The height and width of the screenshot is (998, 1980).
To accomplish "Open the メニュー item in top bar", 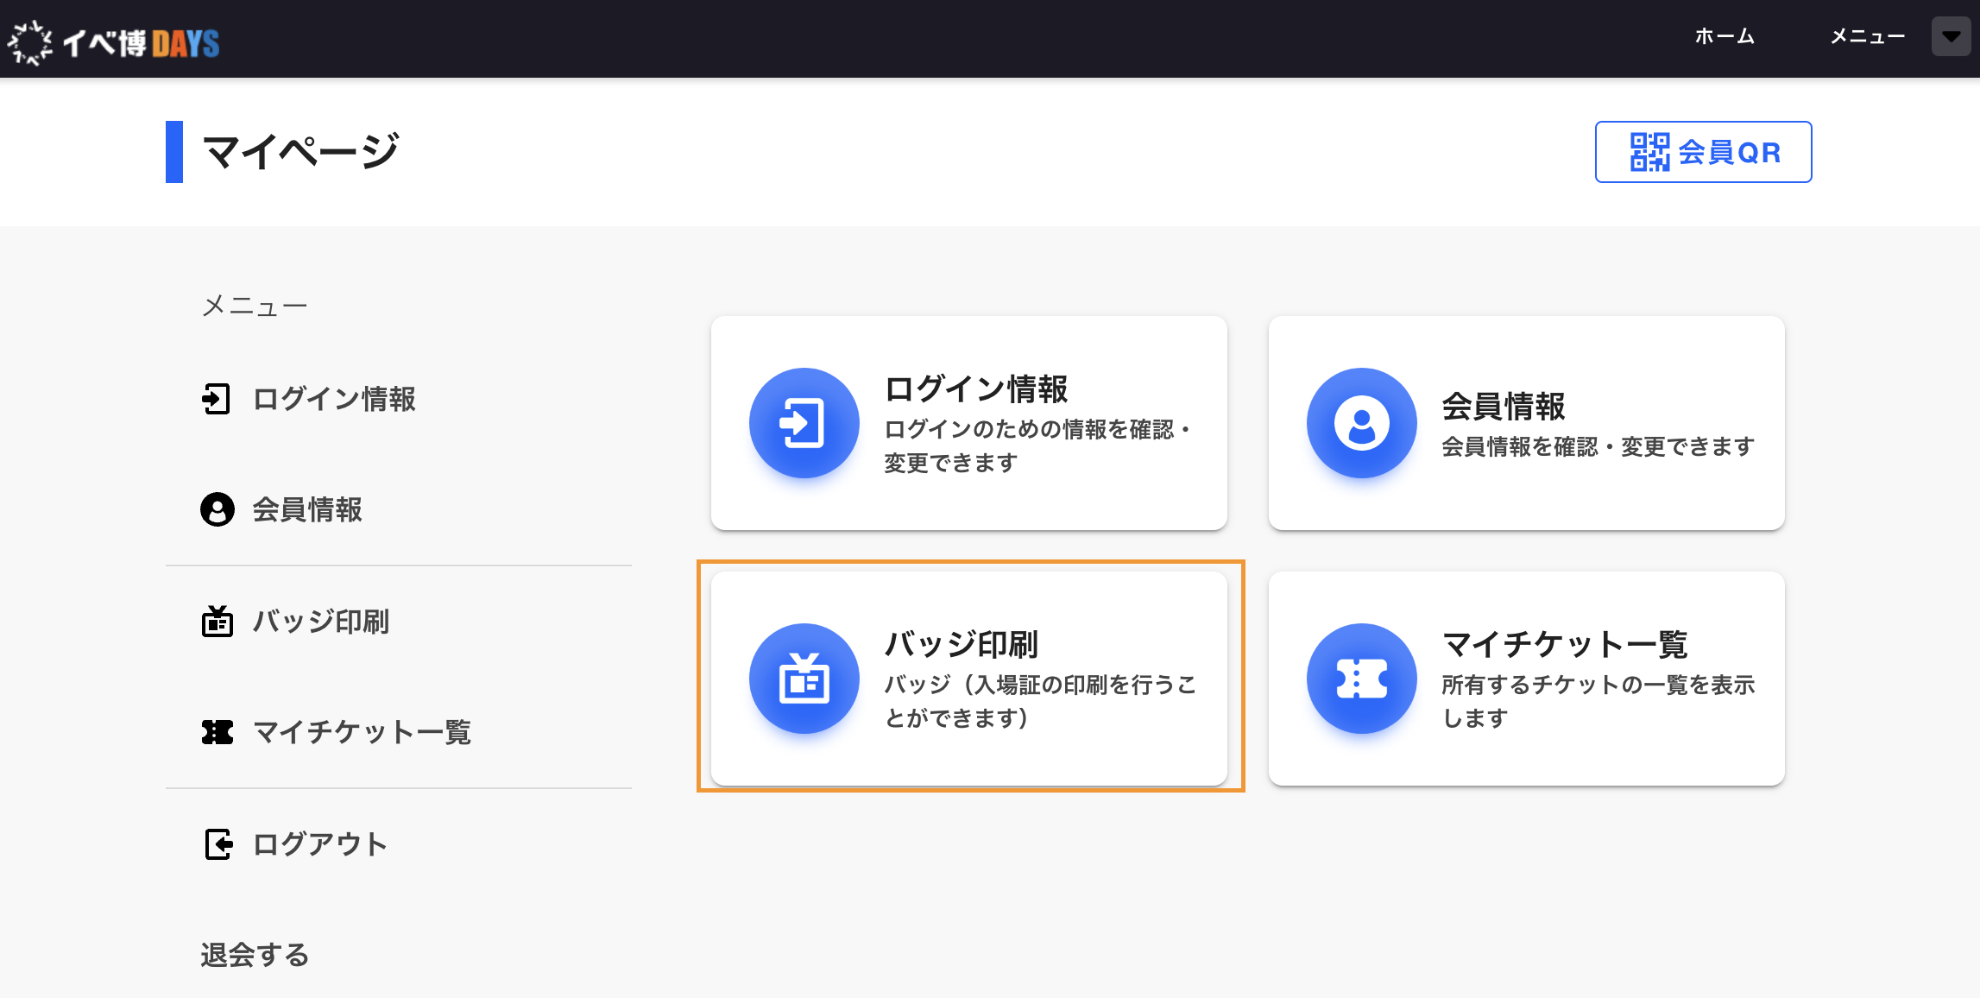I will pyautogui.click(x=1868, y=36).
